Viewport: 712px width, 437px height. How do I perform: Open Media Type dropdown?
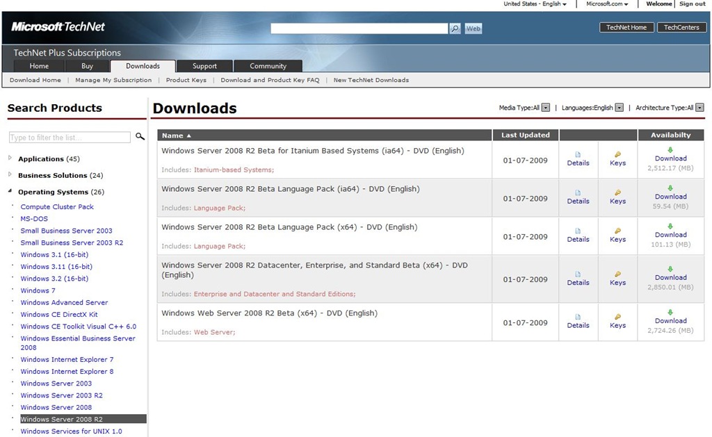546,108
